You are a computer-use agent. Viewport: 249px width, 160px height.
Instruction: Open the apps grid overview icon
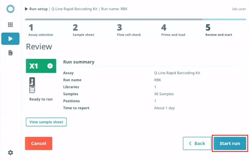pyautogui.click(x=10, y=25)
